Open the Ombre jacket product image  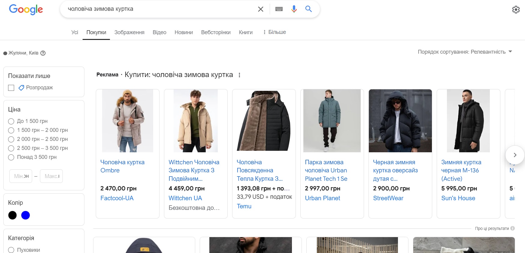(x=128, y=121)
